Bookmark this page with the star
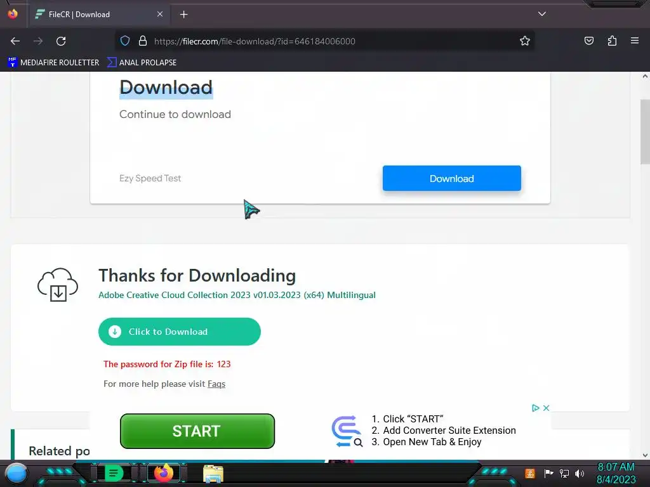Viewport: 650px width, 487px height. point(525,41)
